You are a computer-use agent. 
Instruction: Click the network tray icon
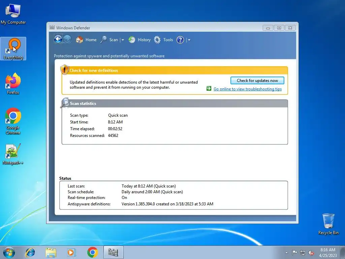(x=303, y=253)
